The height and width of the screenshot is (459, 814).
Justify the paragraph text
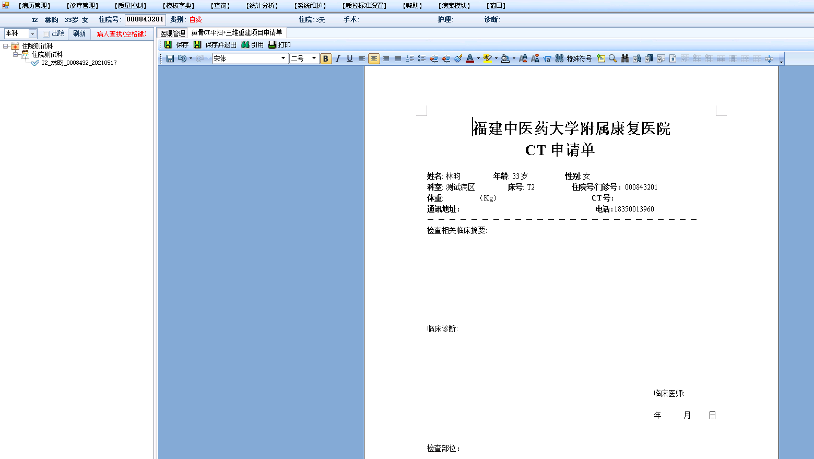398,58
